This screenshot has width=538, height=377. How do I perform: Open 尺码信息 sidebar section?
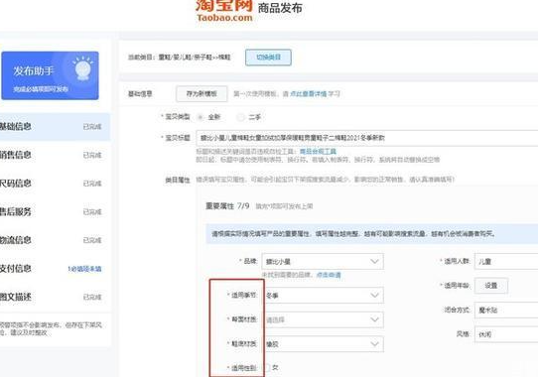point(55,184)
